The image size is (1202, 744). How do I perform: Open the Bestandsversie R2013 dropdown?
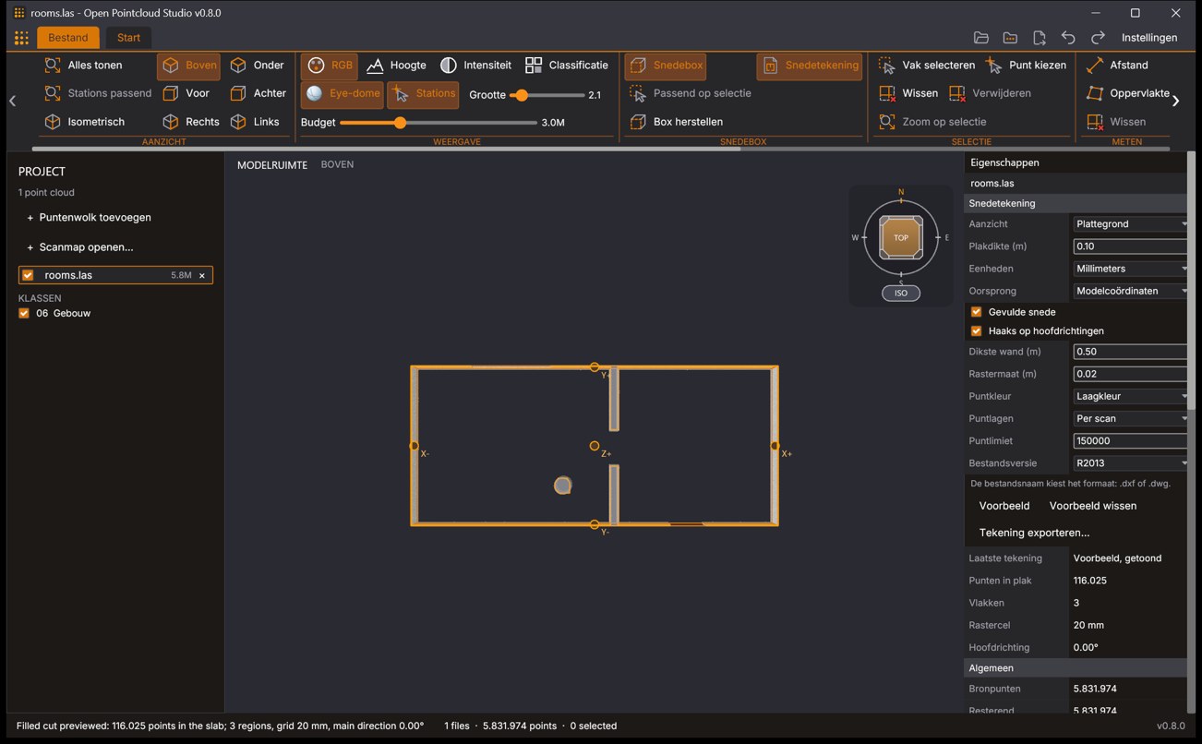click(1130, 463)
